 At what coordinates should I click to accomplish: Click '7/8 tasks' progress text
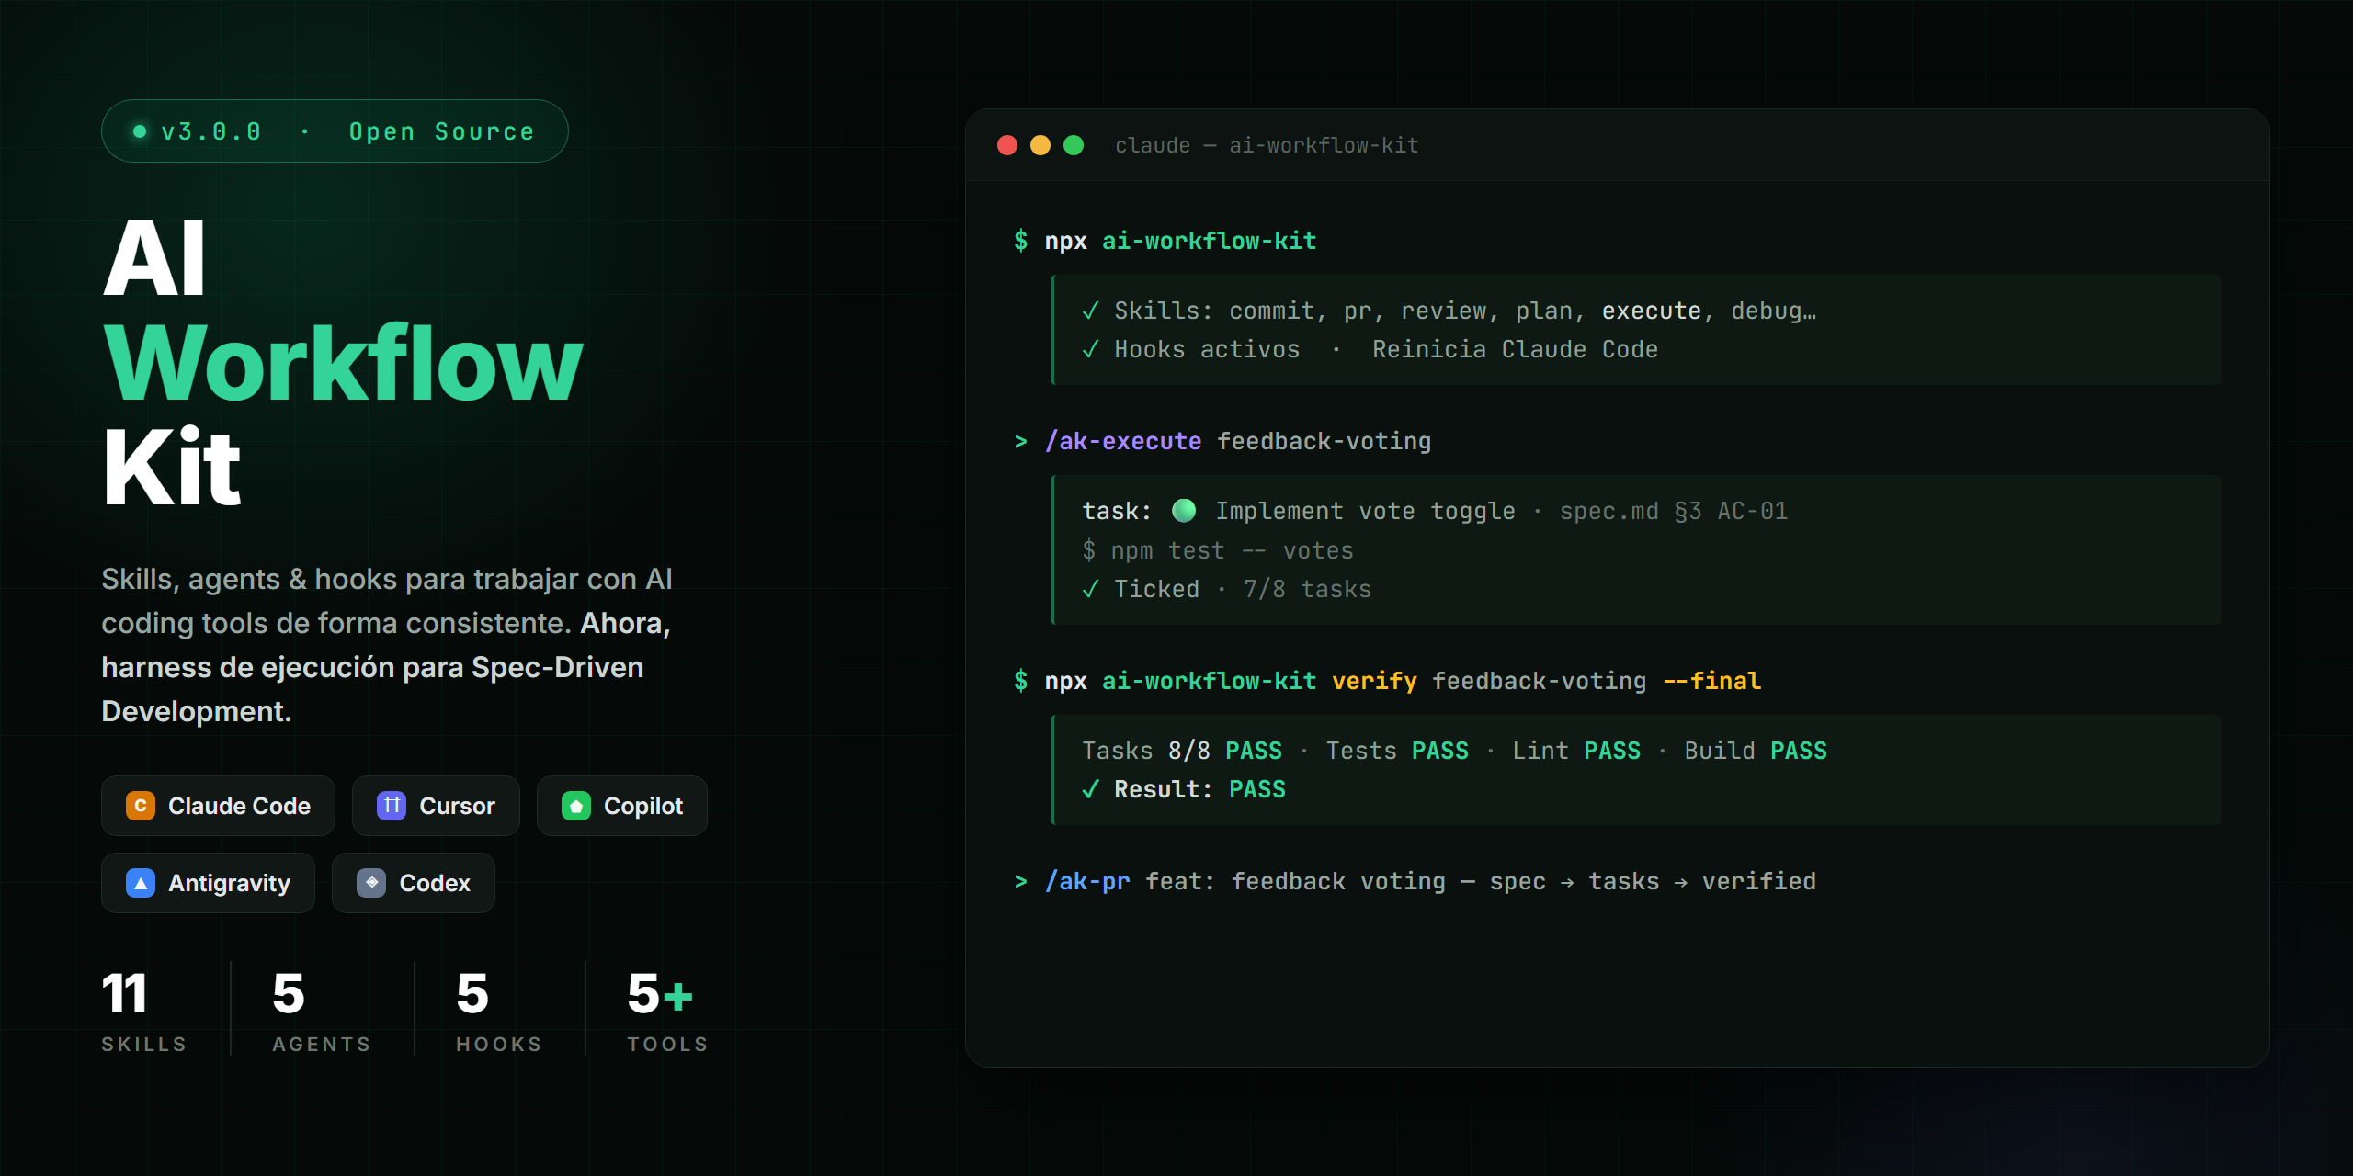[1307, 589]
